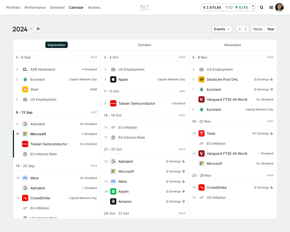
Task: Click the Shell logo under September
Action: (25, 89)
